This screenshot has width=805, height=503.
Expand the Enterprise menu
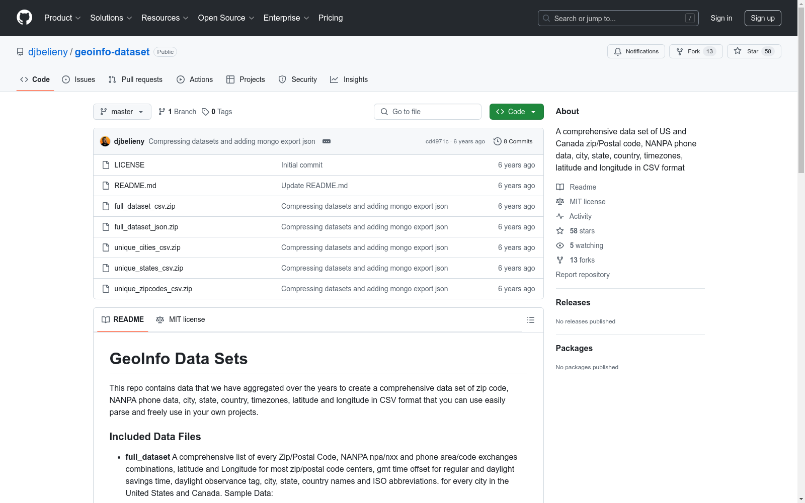pyautogui.click(x=286, y=18)
